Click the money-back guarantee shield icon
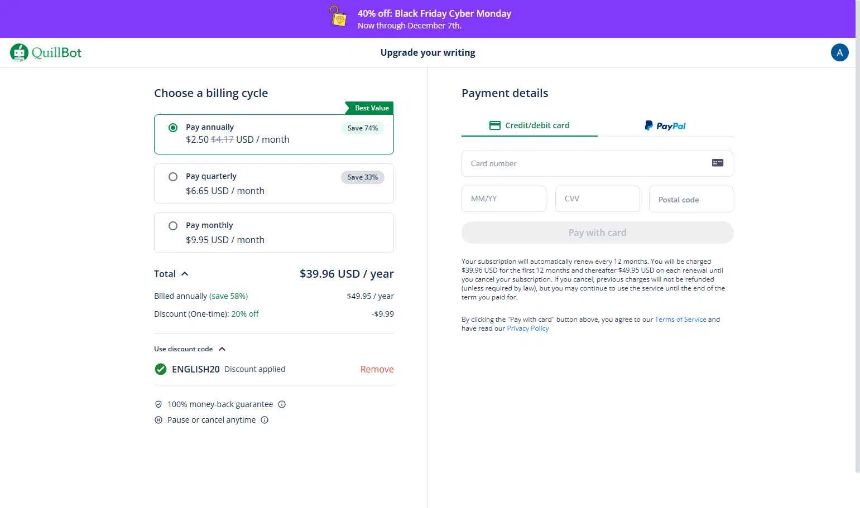 pos(158,404)
